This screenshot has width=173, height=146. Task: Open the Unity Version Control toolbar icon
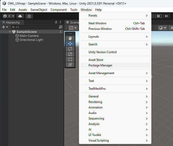click(29, 16)
